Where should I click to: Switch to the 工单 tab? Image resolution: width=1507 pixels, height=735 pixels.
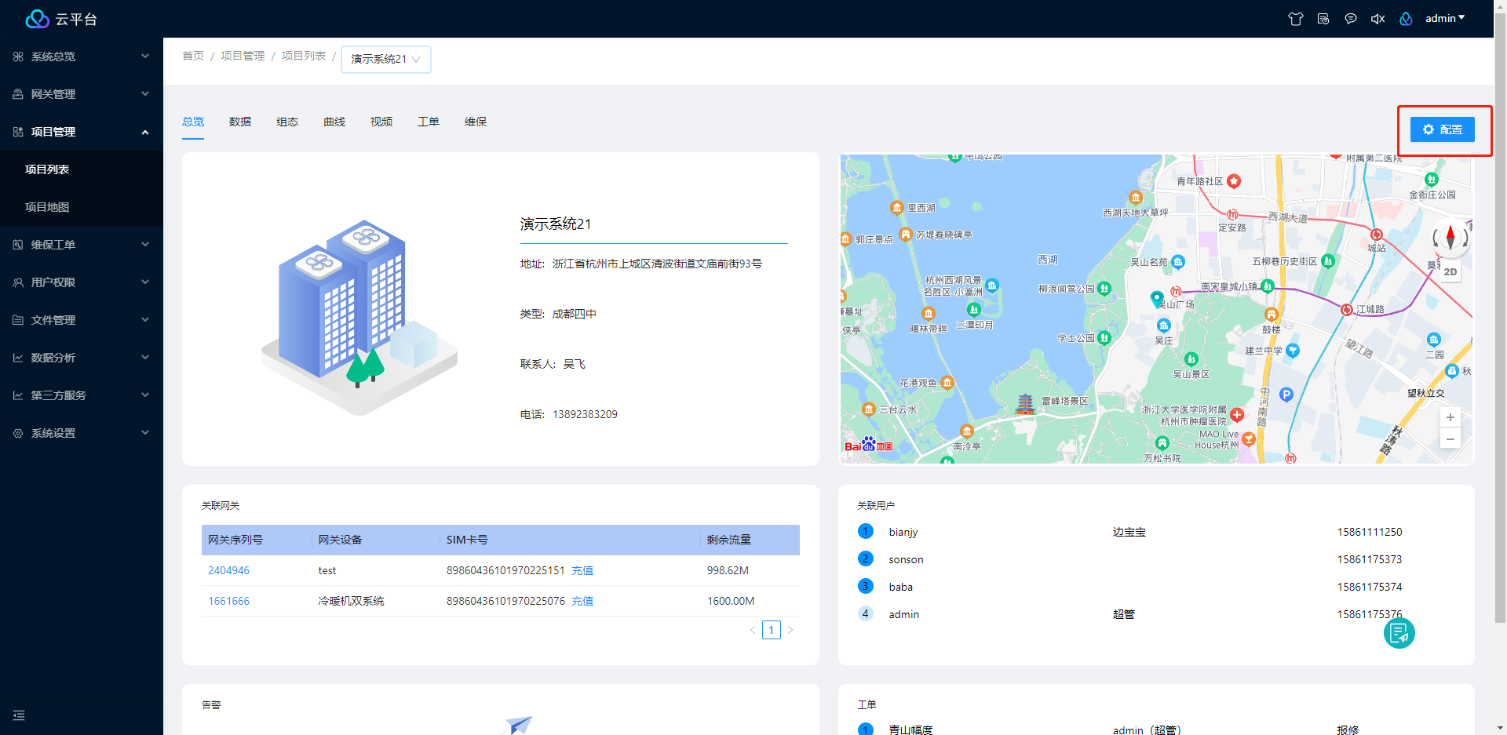pyautogui.click(x=429, y=122)
